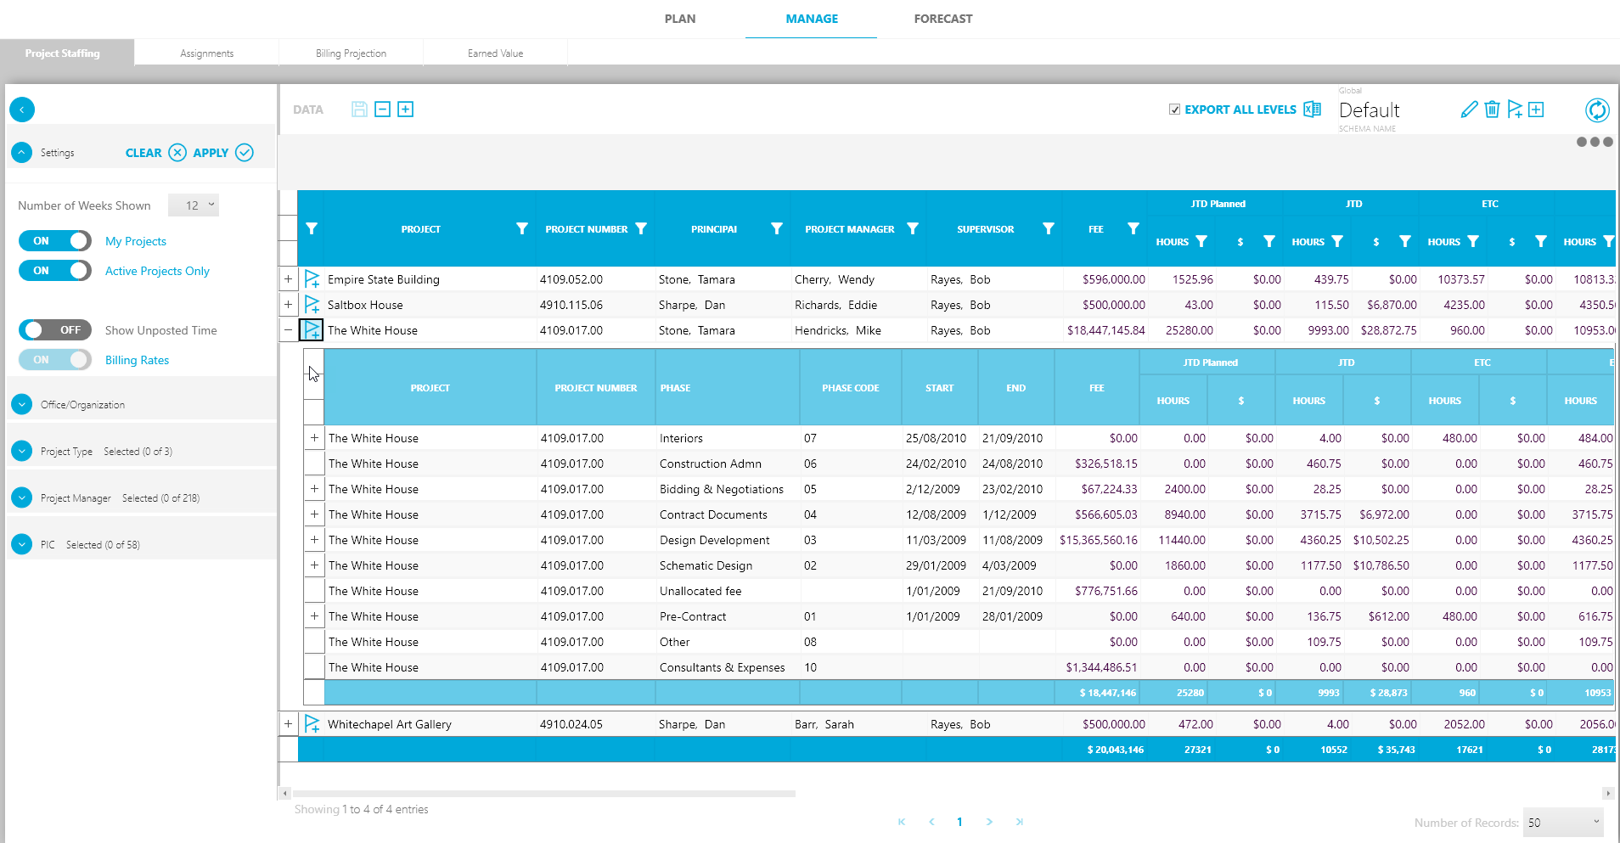Screen dimensions: 1620x843
Task: Toggle the My Projects switch
Action: coord(55,241)
